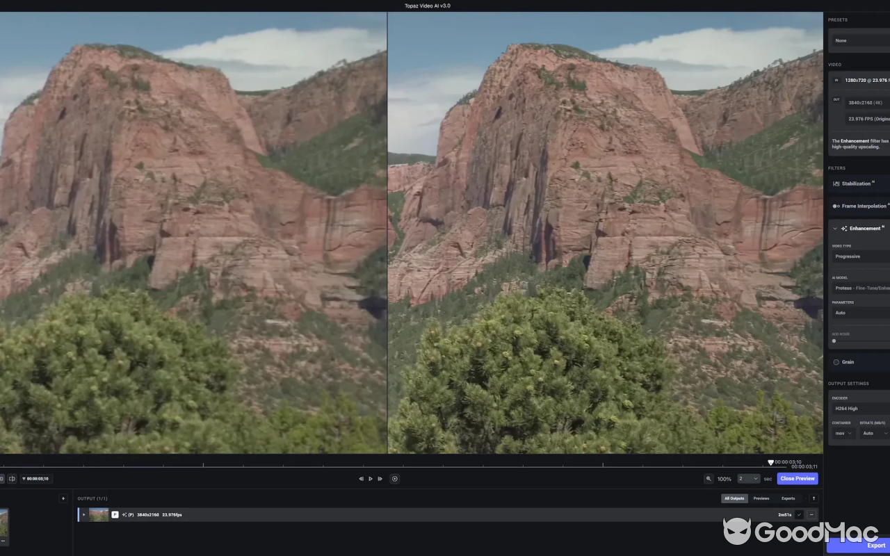890x556 pixels.
Task: View the Previews tab
Action: coord(761,498)
